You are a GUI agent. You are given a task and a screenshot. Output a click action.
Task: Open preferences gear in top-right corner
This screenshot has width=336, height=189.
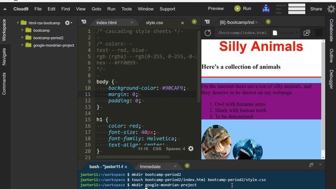(x=331, y=9)
